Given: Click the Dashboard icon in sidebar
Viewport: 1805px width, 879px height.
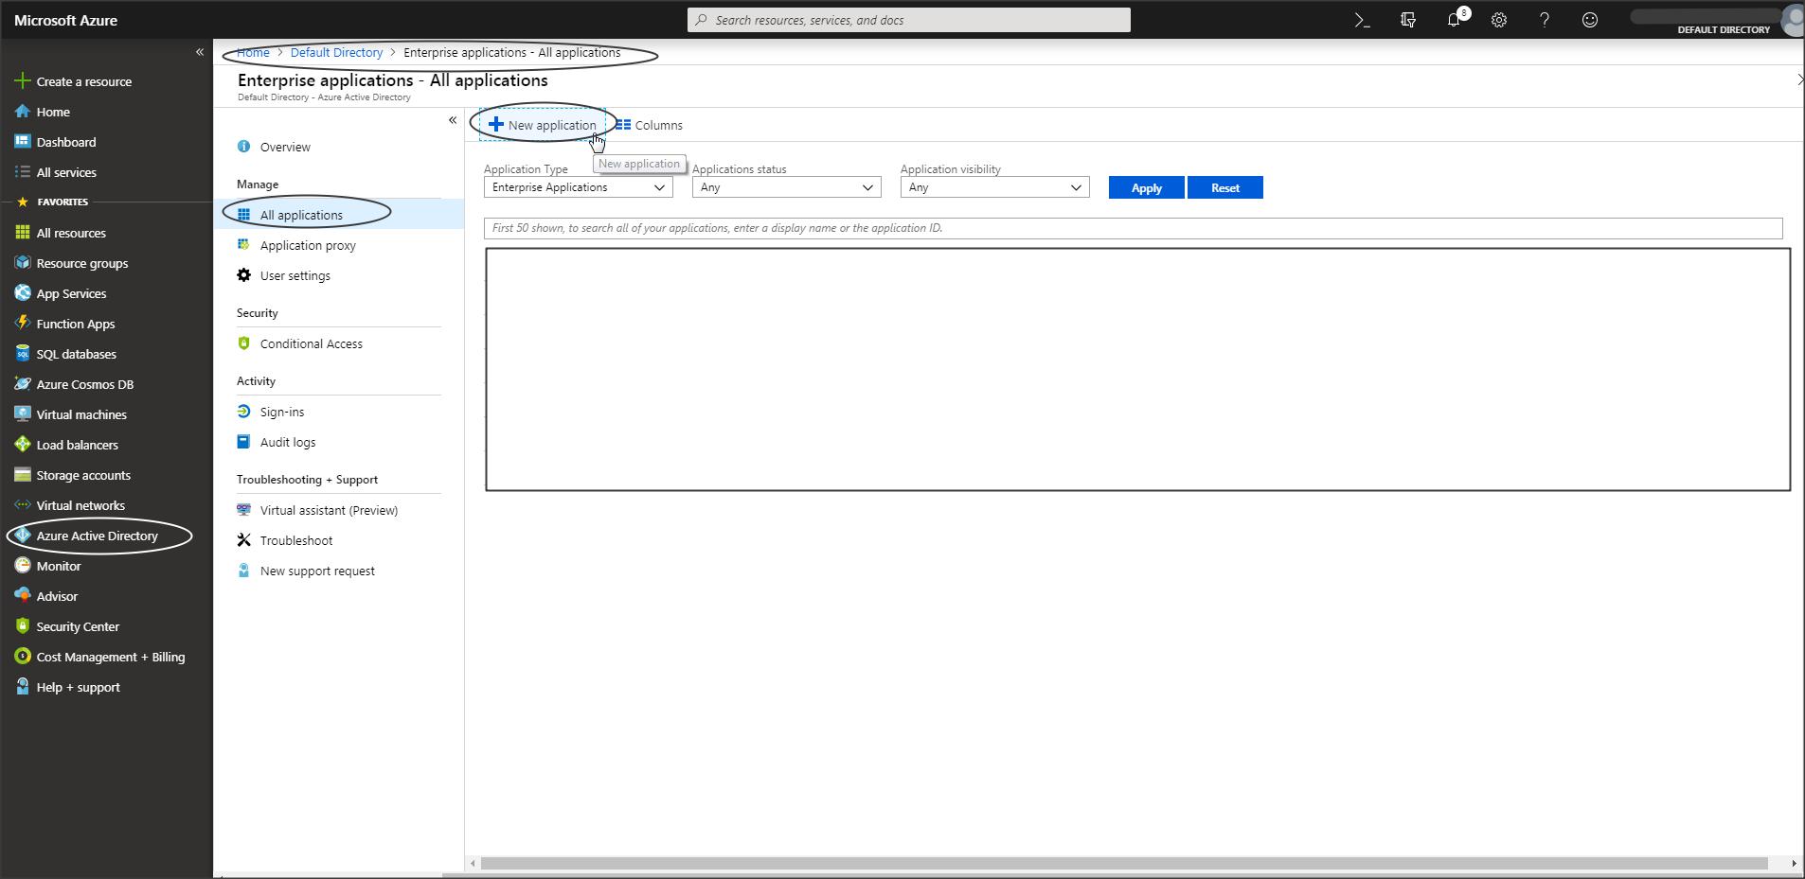Looking at the screenshot, I should (x=23, y=142).
